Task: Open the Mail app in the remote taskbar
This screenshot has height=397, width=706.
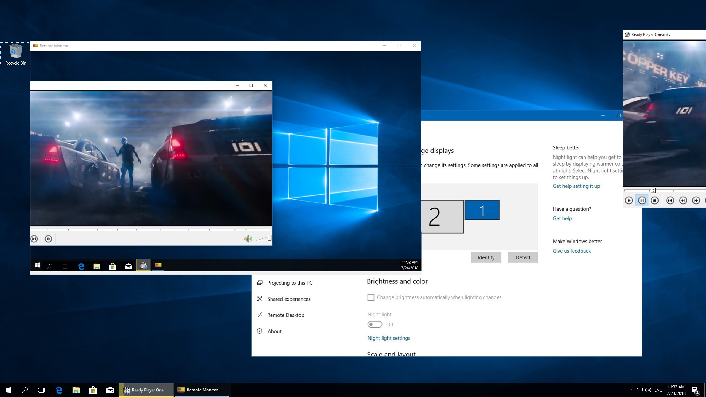Action: point(128,266)
